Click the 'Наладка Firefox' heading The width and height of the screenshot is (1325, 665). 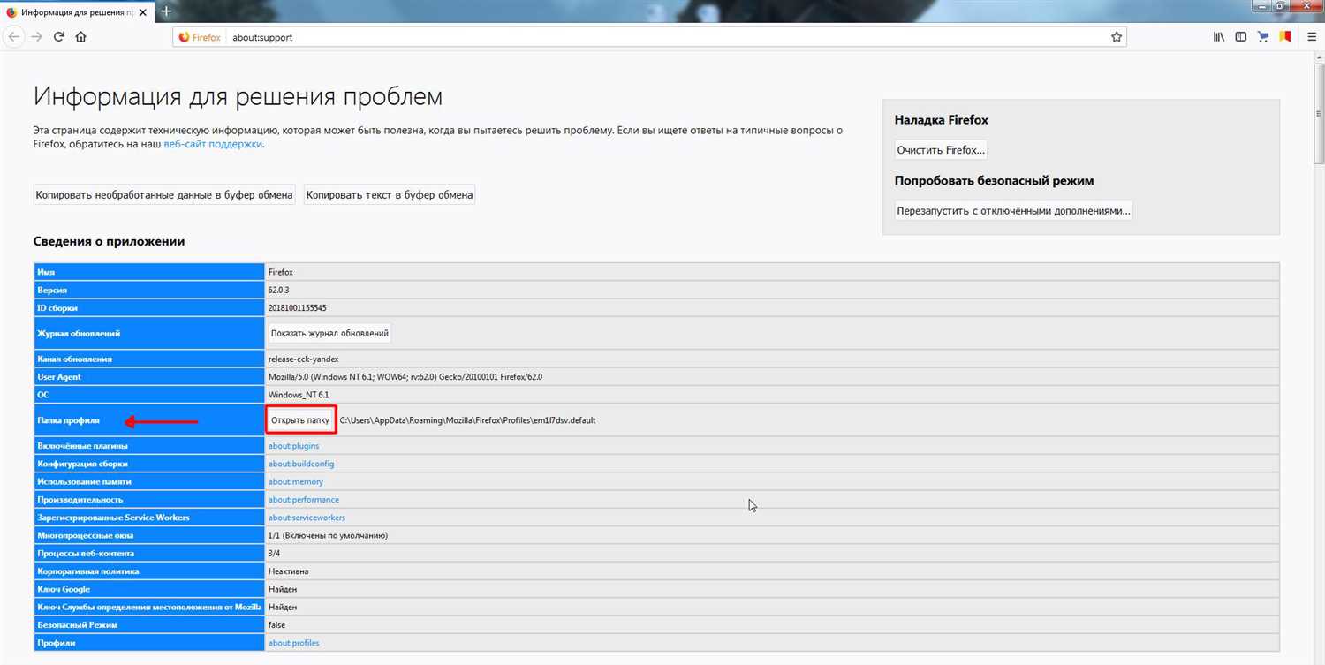pyautogui.click(x=941, y=120)
